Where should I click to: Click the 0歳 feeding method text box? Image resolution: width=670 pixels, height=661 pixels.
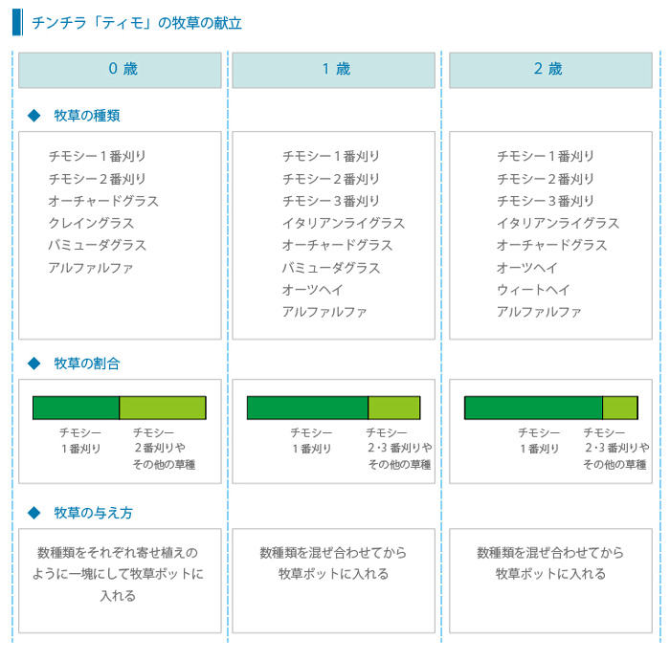click(x=120, y=580)
